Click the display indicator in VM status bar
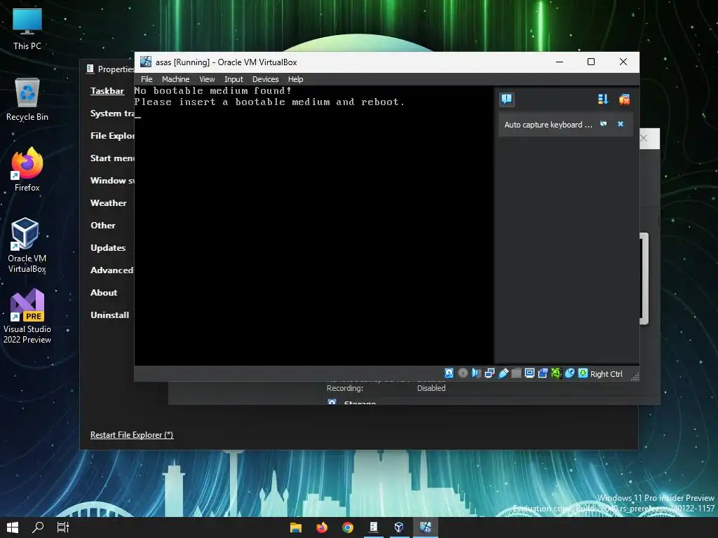Image resolution: width=718 pixels, height=538 pixels. (529, 373)
